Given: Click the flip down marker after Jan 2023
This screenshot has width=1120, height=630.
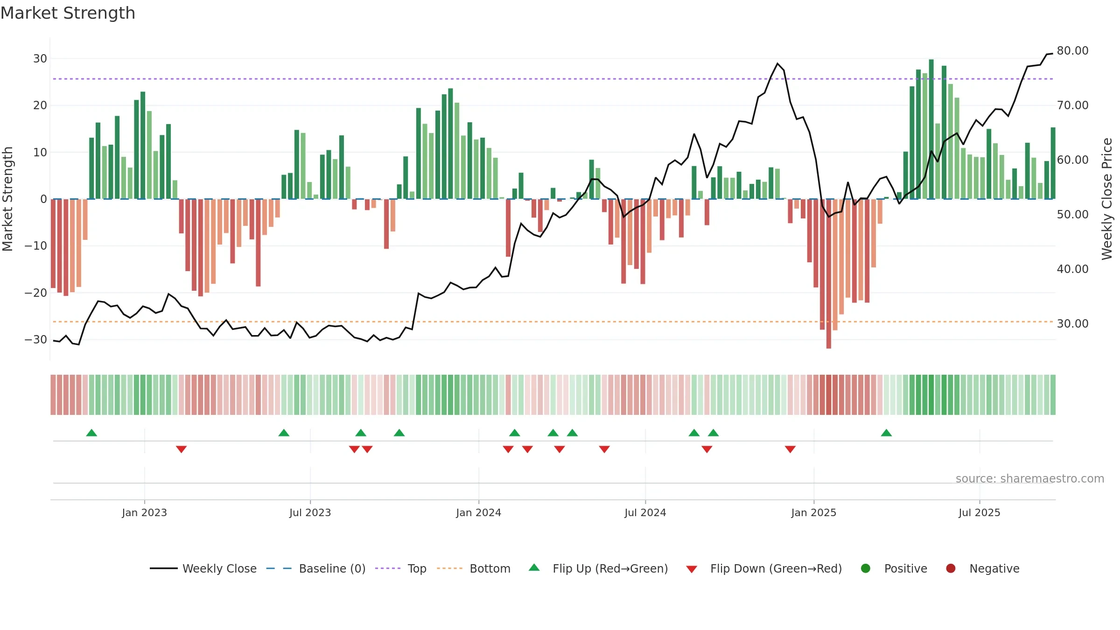Looking at the screenshot, I should (x=181, y=449).
